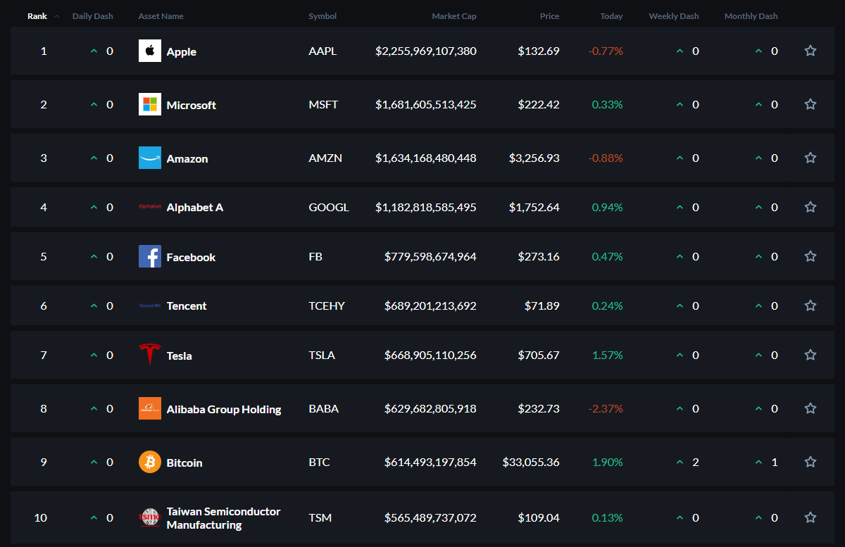Click Bitcoin's monthly dash value 1
The image size is (845, 547).
(775, 463)
